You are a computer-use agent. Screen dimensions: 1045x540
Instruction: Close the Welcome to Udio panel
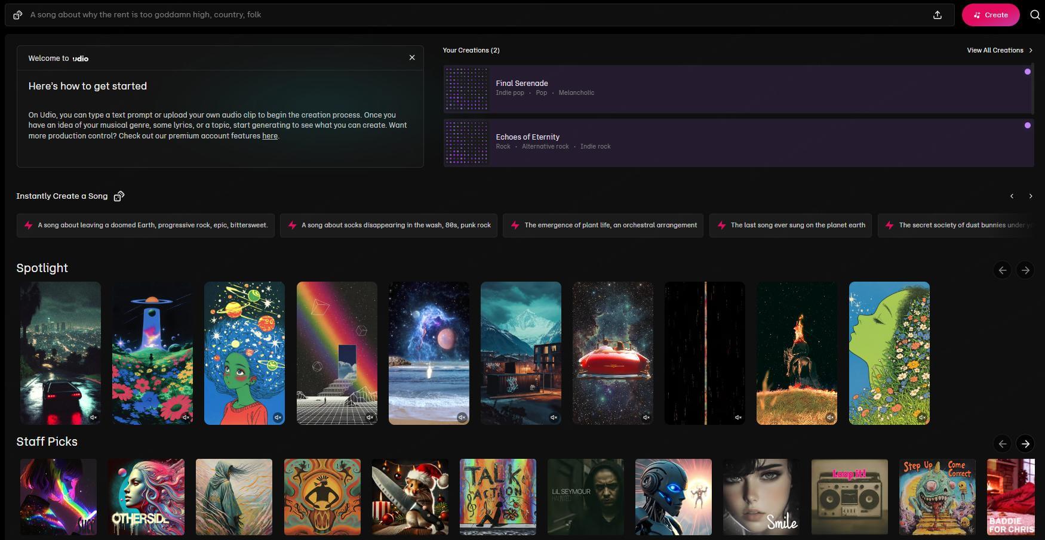click(412, 58)
